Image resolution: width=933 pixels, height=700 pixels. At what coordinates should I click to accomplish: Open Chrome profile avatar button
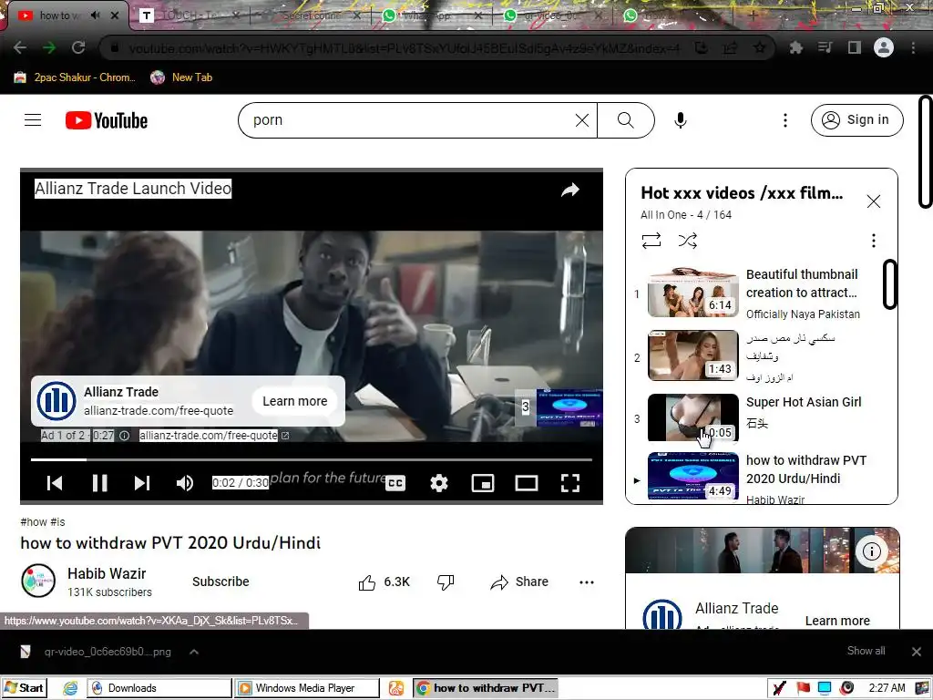884,47
